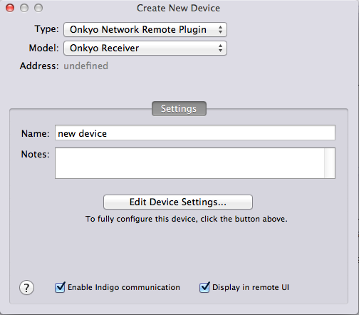Click the gray minimize window button
Viewport: 359px width, 315px height.
click(x=24, y=8)
